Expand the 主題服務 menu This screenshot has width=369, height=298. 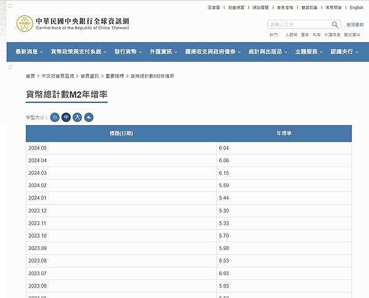(309, 52)
